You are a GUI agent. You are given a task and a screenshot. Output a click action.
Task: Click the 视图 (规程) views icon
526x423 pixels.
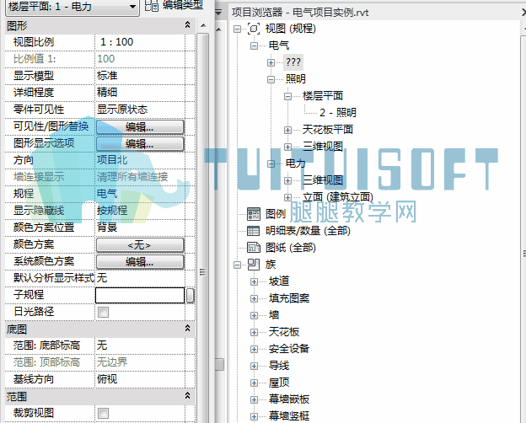(254, 29)
